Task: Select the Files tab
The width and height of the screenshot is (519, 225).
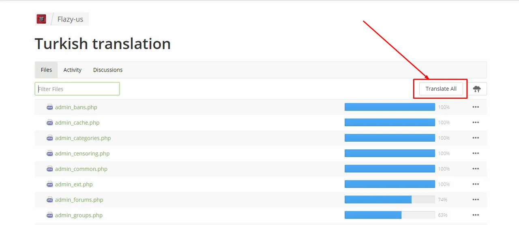Action: pyautogui.click(x=46, y=70)
